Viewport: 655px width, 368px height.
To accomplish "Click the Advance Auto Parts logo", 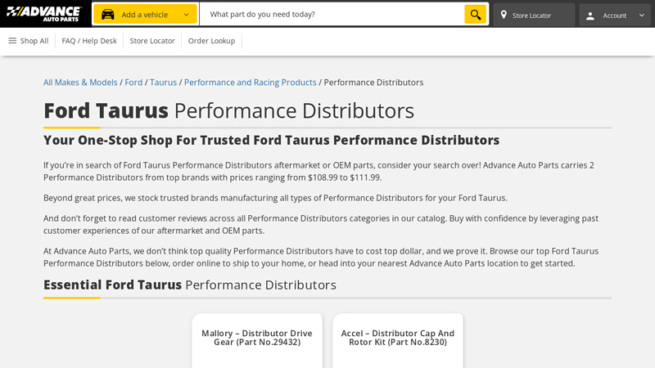I will 43,14.
